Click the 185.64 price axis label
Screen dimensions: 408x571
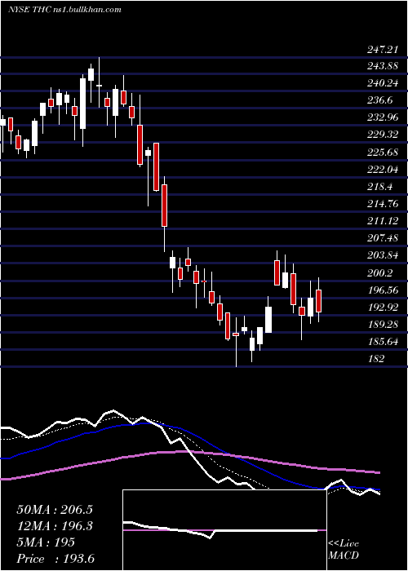tap(383, 342)
